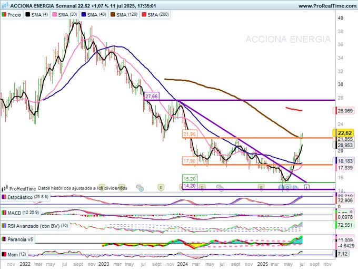This screenshot has width=358, height=269.
Task: Click the MACD indicator panel icon
Action: 4,213
